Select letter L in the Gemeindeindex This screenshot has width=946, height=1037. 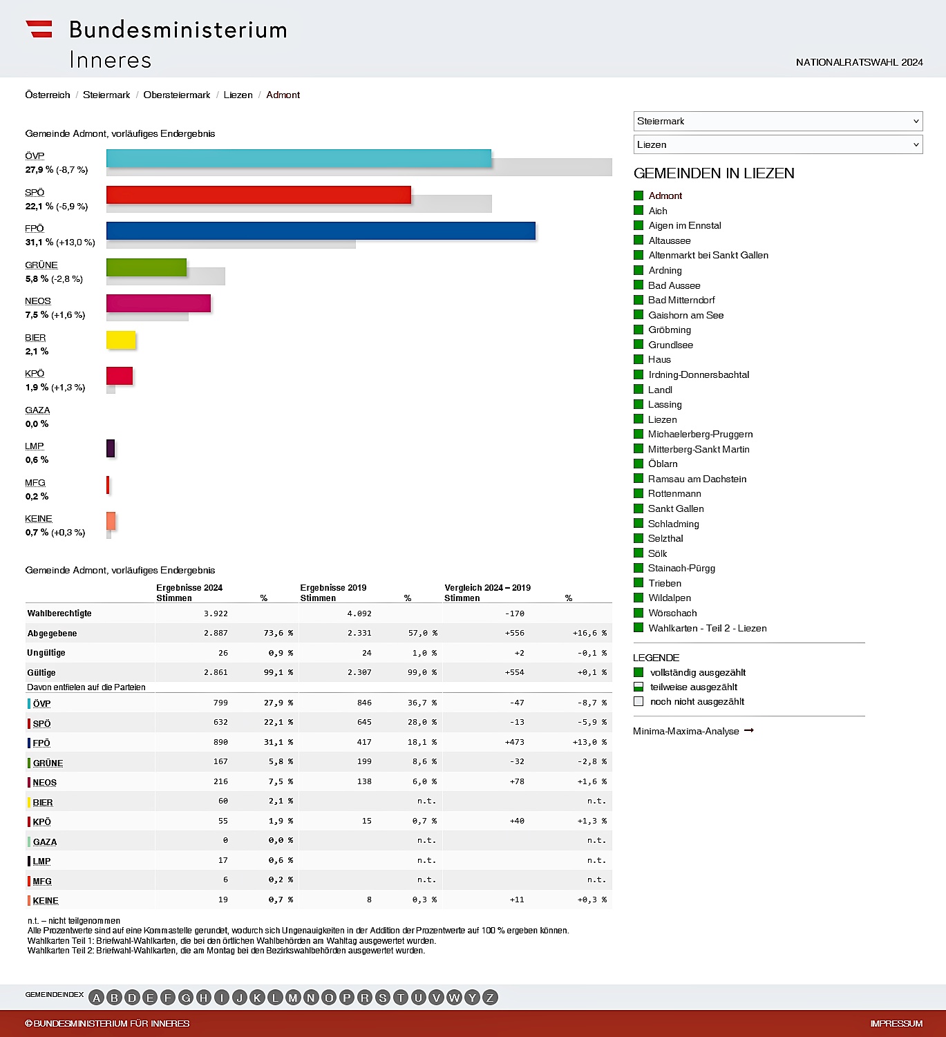(275, 998)
